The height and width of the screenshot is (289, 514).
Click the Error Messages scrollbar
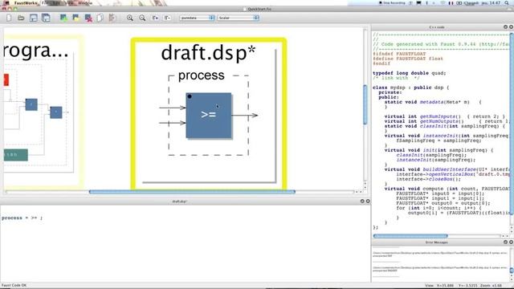pos(512,264)
